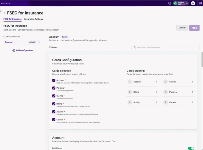Image resolution: width=203 pixels, height=150 pixels.
Task: Click the Full Name setting label
Action: point(57,148)
